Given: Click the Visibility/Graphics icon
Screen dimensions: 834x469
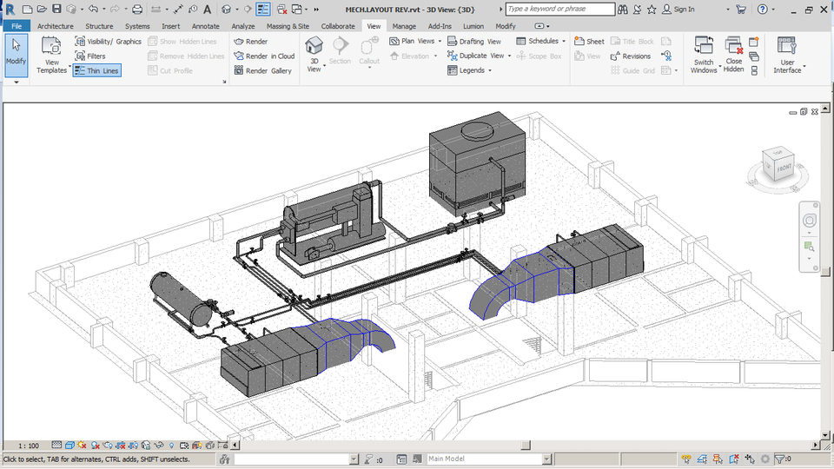Looking at the screenshot, I should 80,42.
